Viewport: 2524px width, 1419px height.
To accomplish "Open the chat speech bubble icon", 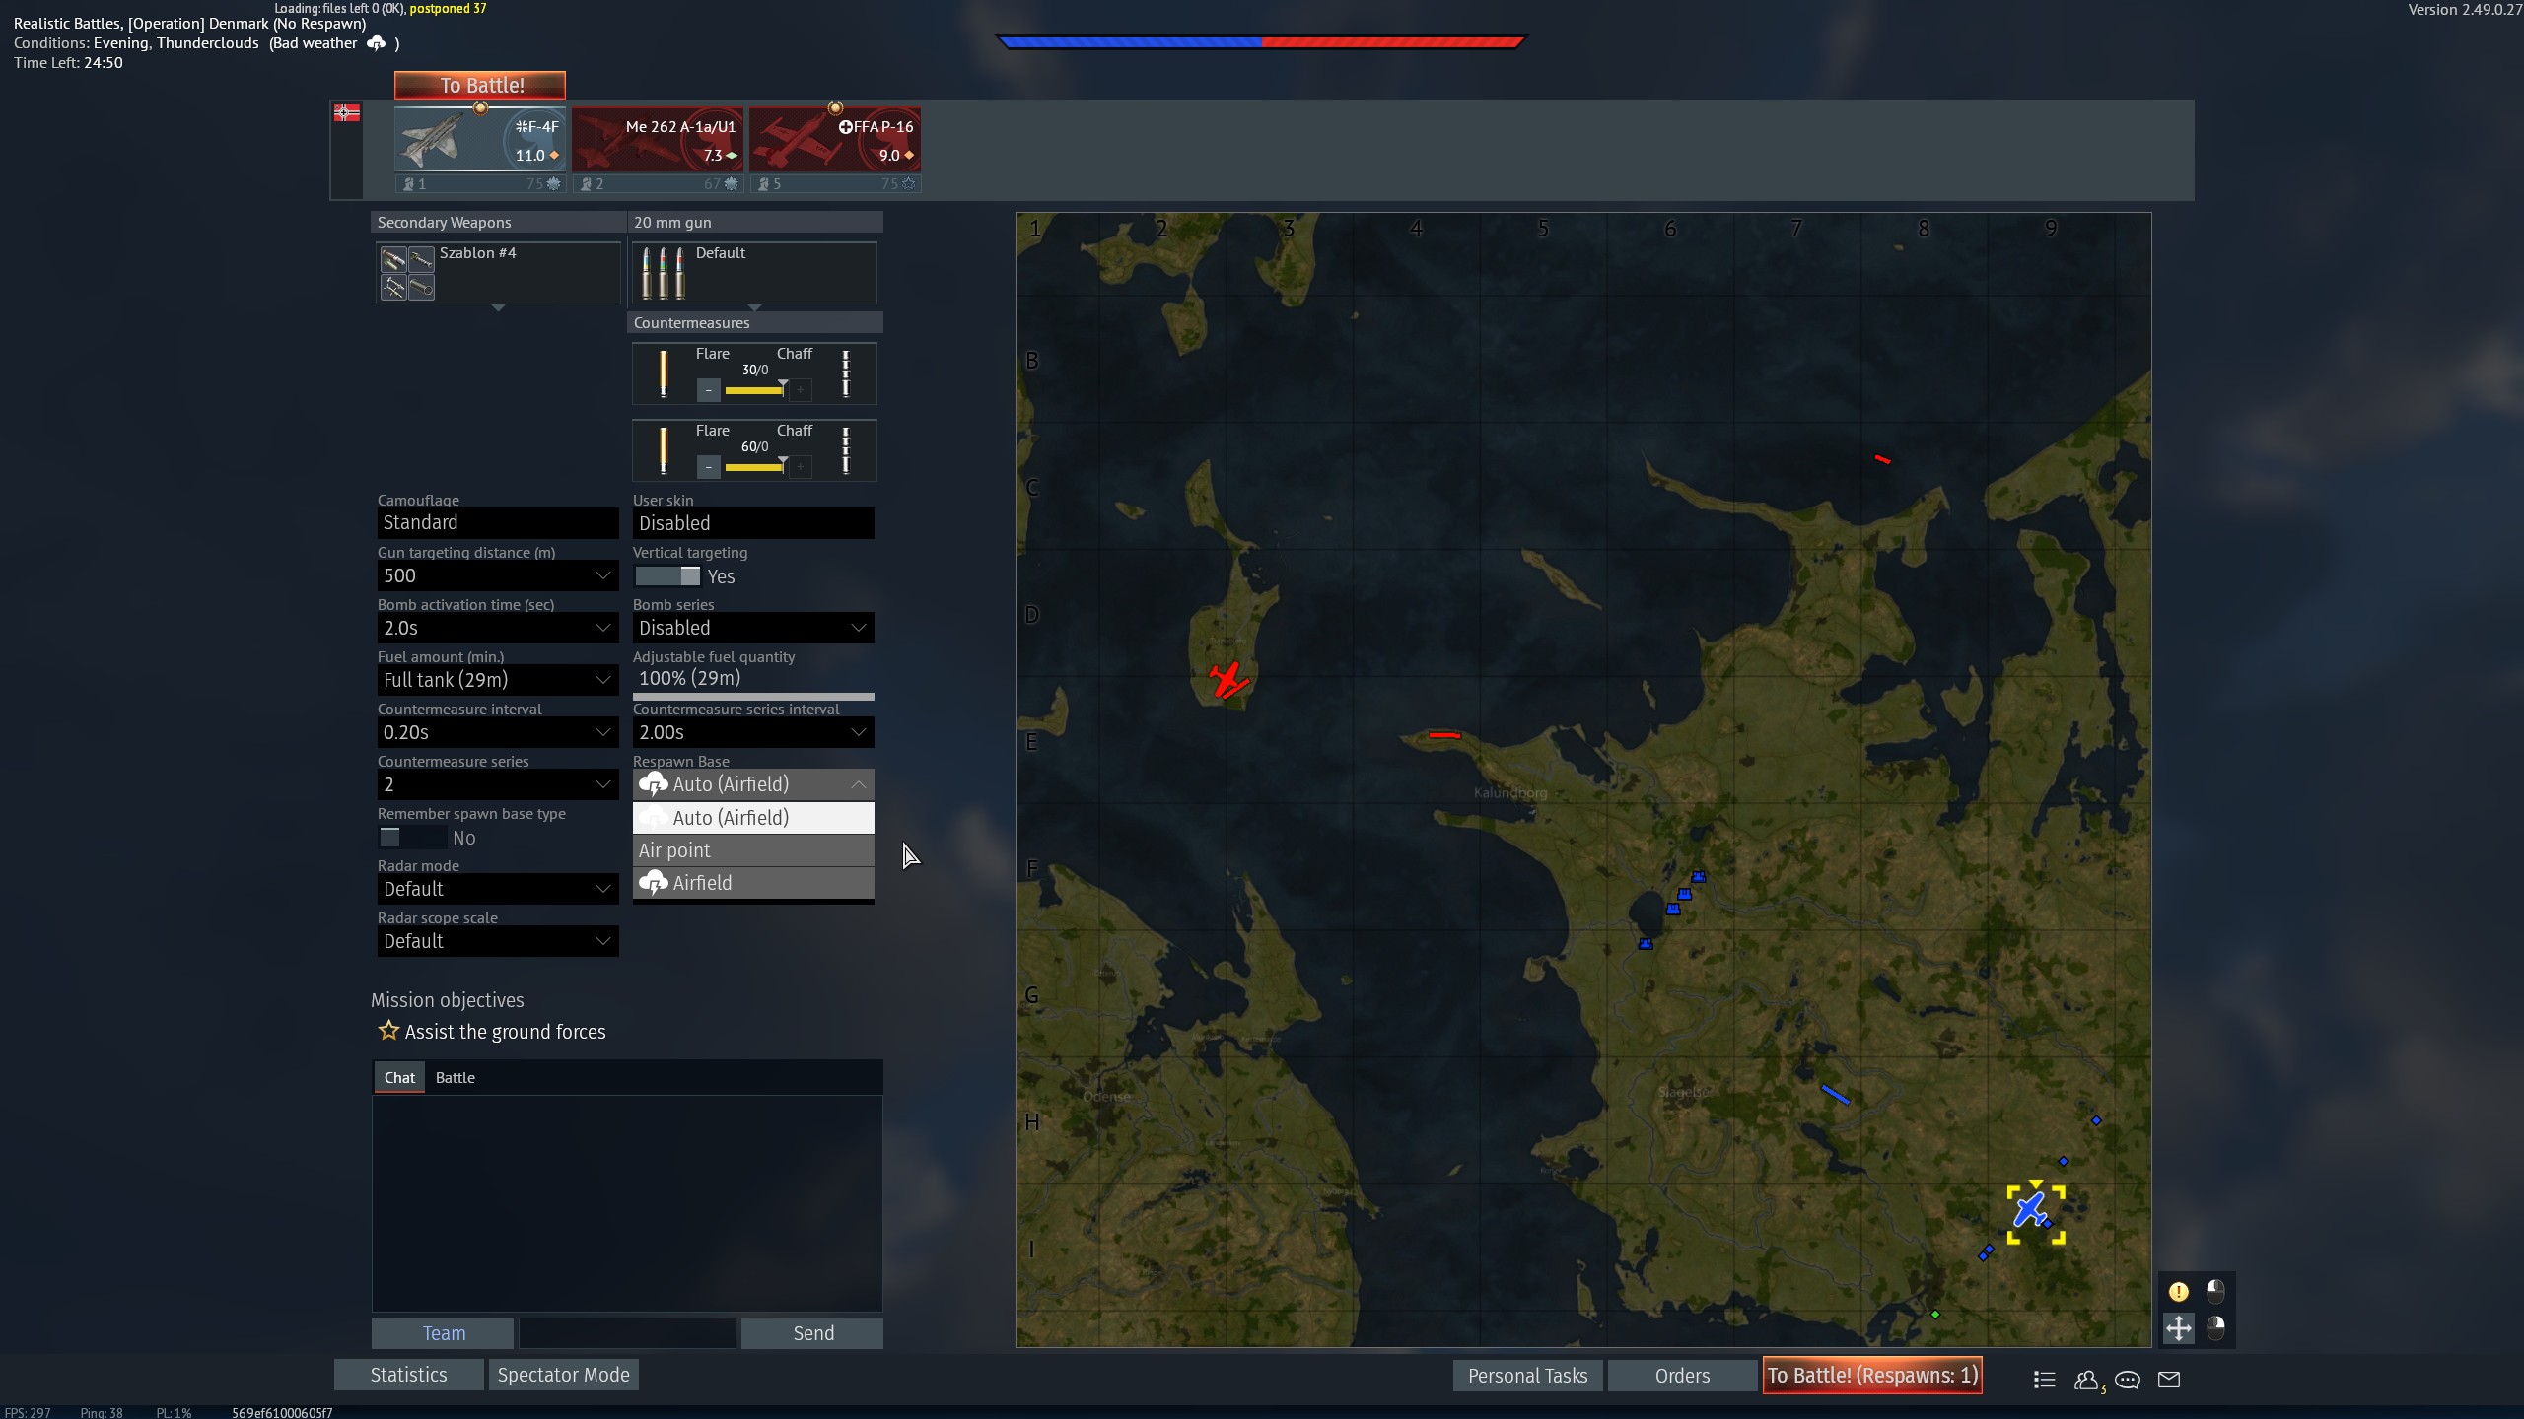I will [x=2127, y=1379].
